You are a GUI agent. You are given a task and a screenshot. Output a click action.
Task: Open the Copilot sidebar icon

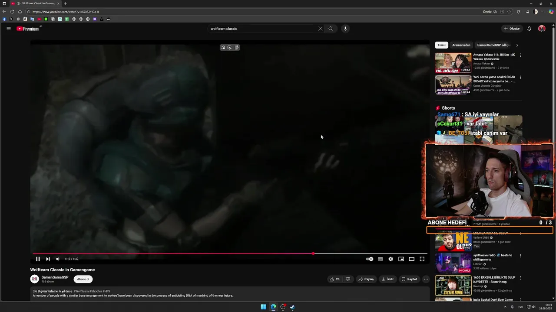coord(551,12)
